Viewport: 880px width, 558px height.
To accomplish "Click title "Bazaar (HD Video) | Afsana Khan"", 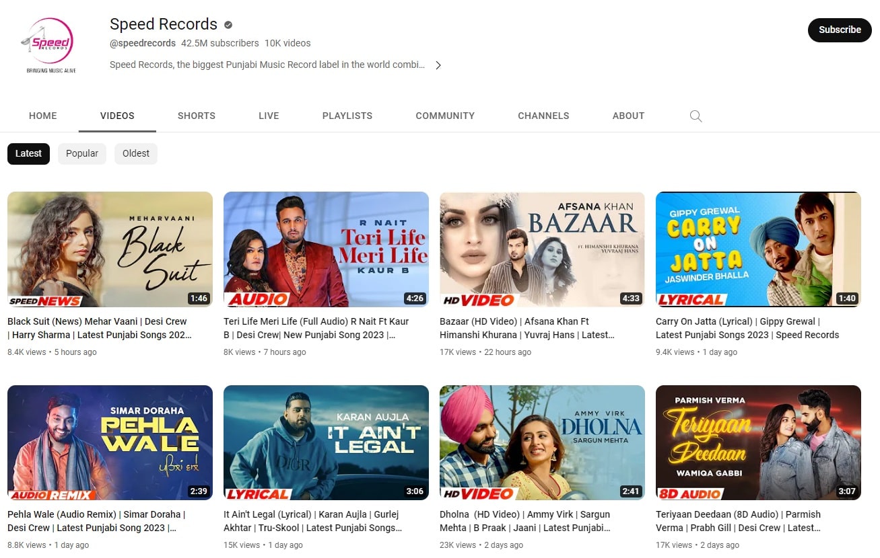I will point(527,328).
